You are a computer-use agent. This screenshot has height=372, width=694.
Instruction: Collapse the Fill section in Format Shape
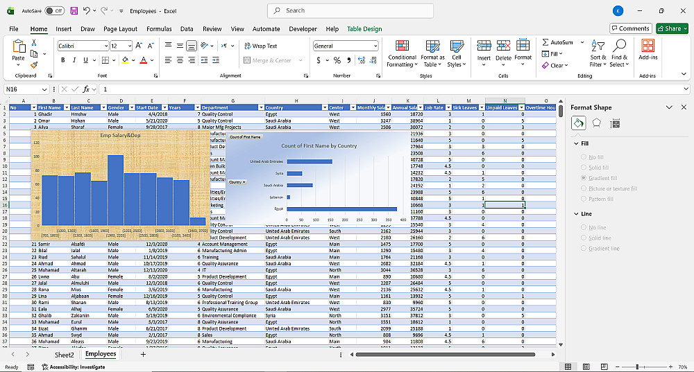tap(576, 143)
